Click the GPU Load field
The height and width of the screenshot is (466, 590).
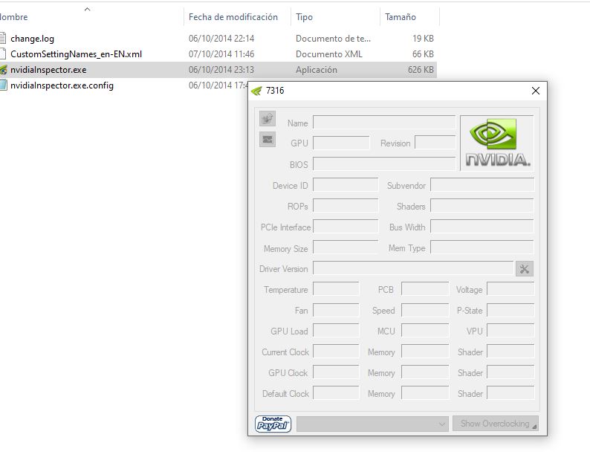(336, 331)
